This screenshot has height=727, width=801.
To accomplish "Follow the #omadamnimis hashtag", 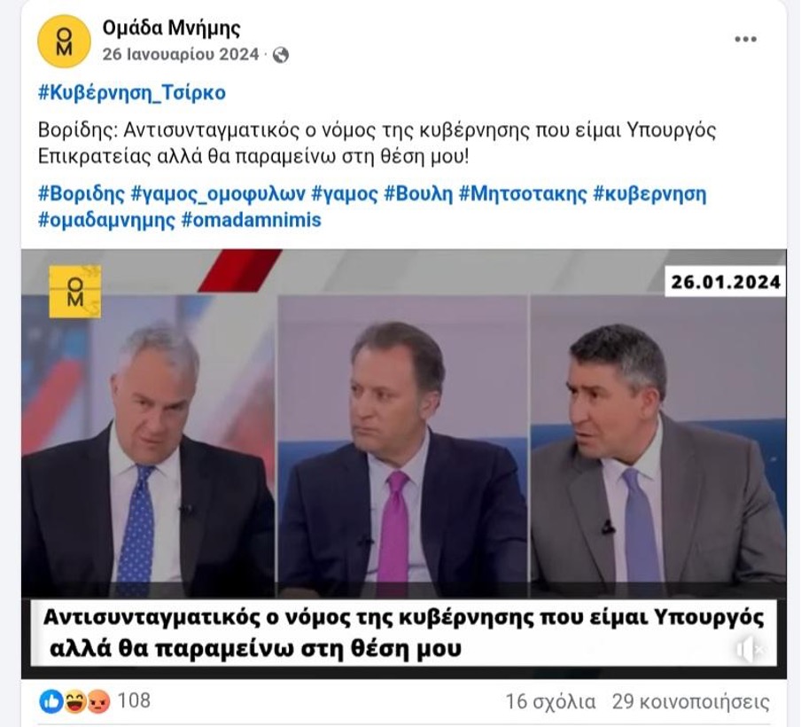I will pos(252,220).
